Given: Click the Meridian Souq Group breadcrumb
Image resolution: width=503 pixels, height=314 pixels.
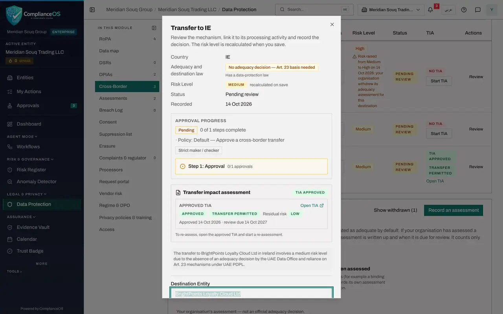Looking at the screenshot, I should [x=129, y=9].
